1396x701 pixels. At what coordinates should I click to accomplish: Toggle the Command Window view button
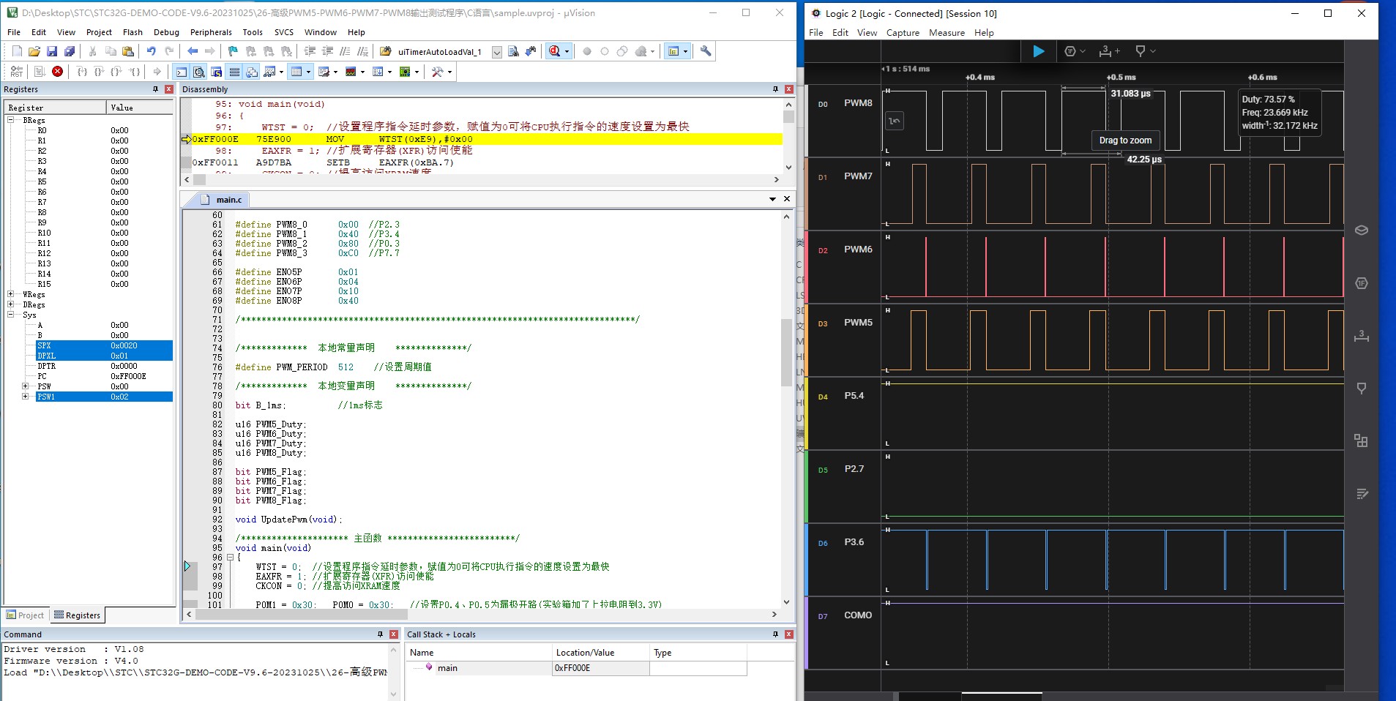click(x=182, y=72)
